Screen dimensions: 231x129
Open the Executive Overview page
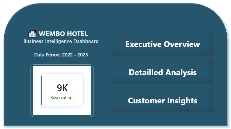pos(162,44)
